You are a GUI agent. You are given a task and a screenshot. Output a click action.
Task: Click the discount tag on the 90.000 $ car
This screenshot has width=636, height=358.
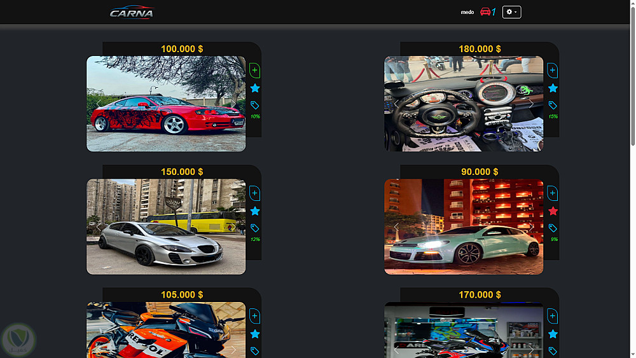click(553, 228)
